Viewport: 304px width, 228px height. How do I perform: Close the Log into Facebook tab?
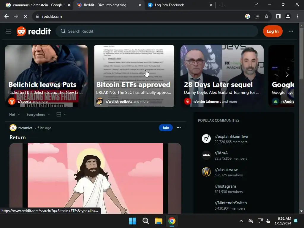(211, 5)
